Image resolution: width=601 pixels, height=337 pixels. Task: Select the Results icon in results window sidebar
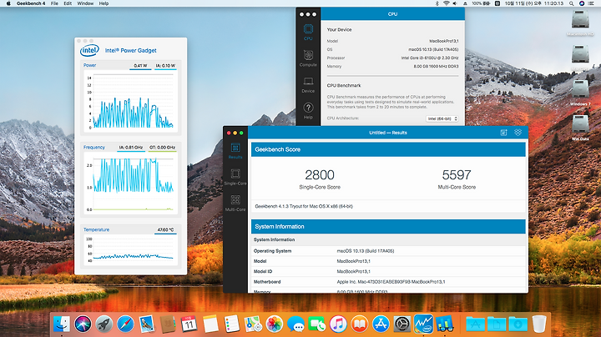pyautogui.click(x=235, y=151)
